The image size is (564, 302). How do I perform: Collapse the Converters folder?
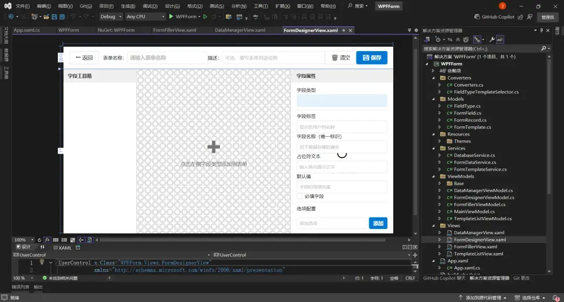[x=433, y=78]
